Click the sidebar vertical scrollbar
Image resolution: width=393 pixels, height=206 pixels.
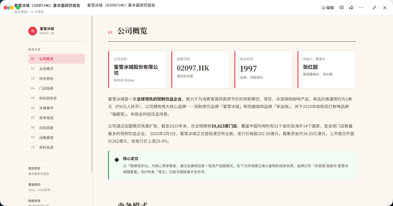pos(92,94)
